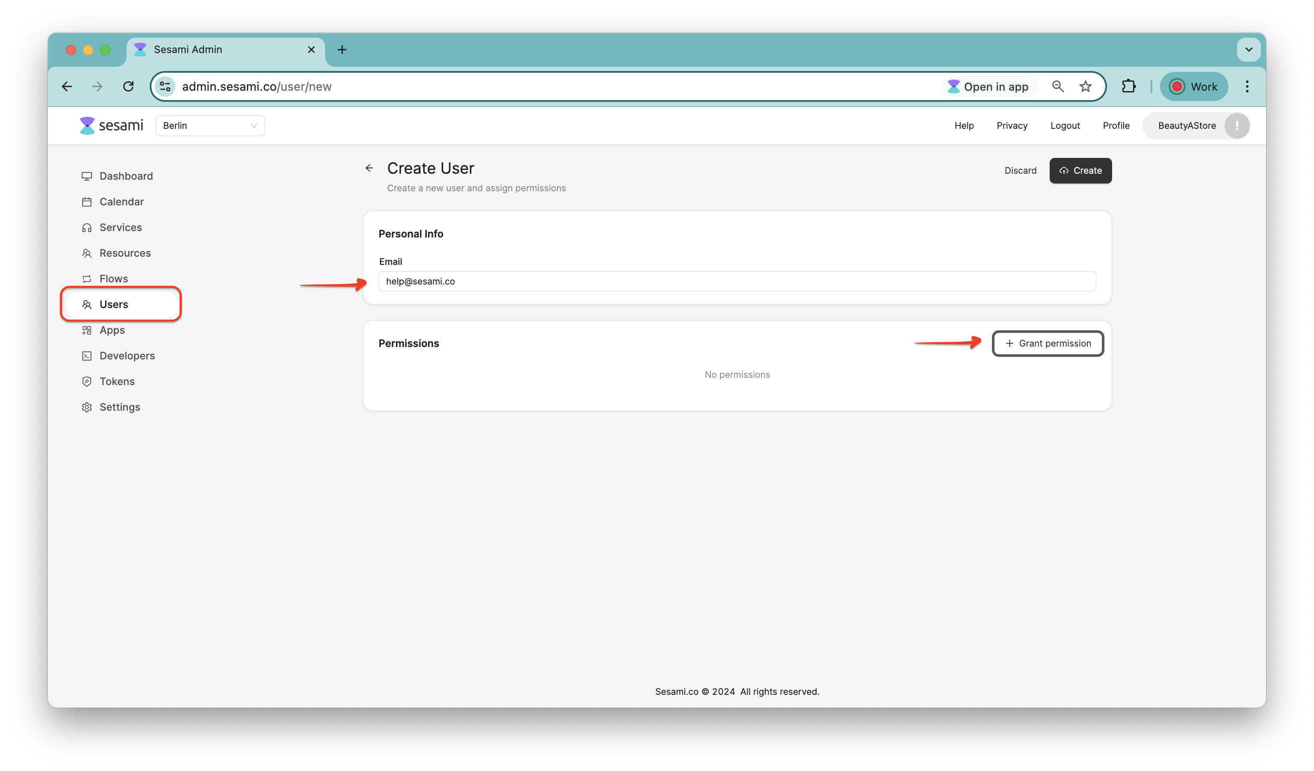Open Dashboard in the sidebar

117,176
